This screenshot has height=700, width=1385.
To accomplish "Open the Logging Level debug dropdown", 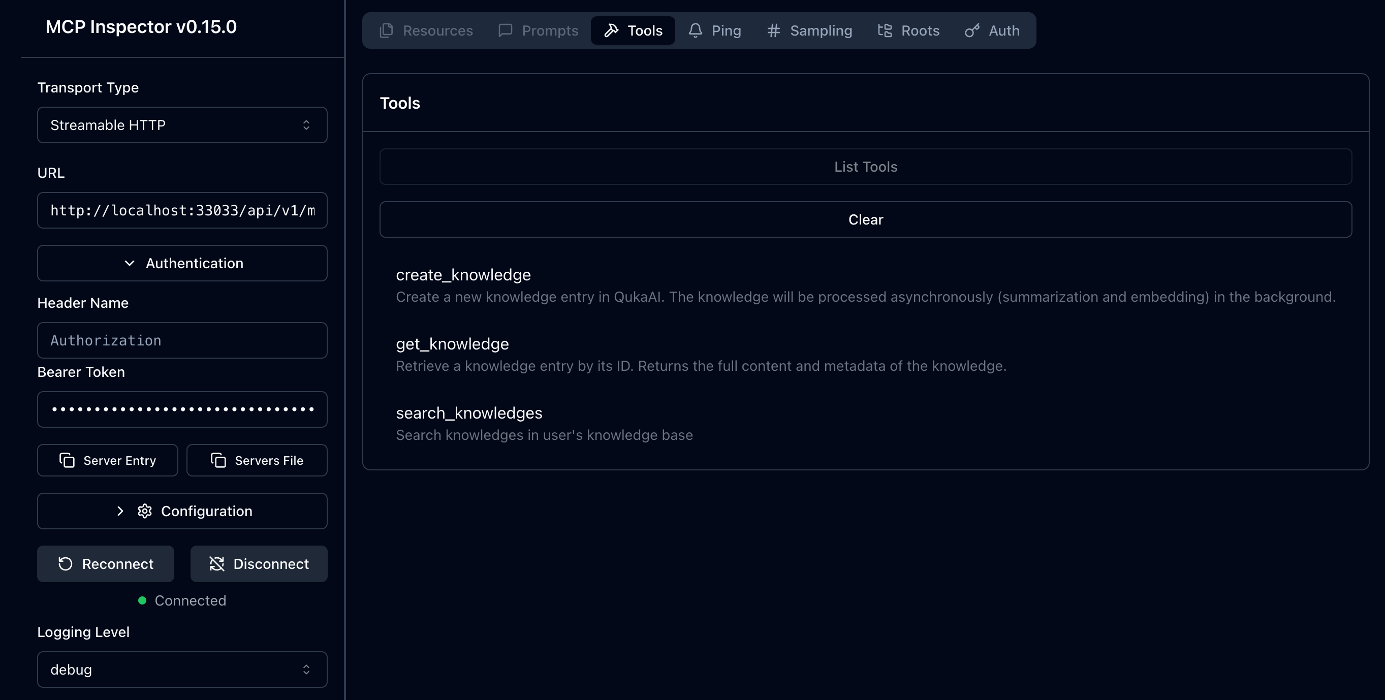I will click(182, 670).
